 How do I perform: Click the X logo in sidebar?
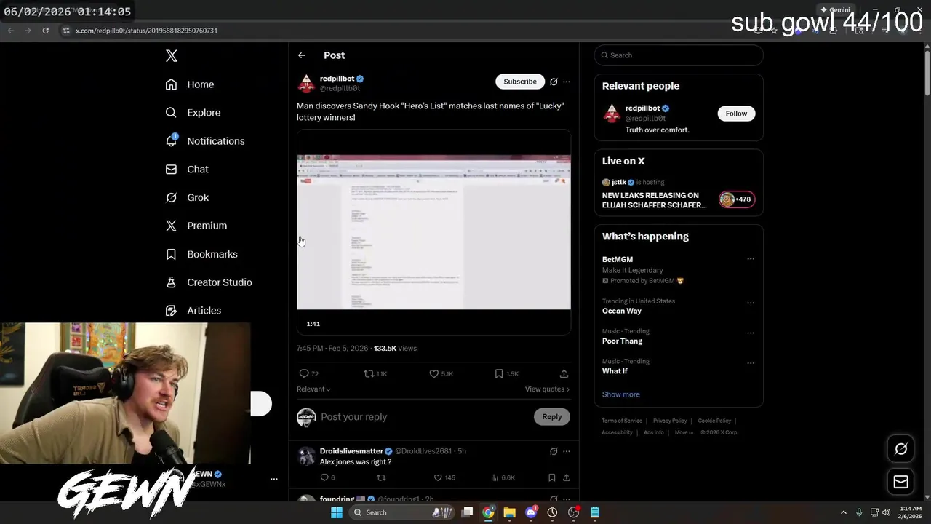coord(172,56)
